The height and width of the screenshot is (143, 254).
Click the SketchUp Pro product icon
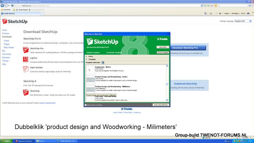click(26, 50)
